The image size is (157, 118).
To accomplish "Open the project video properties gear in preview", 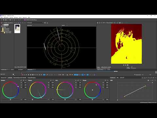I will 98,23.
